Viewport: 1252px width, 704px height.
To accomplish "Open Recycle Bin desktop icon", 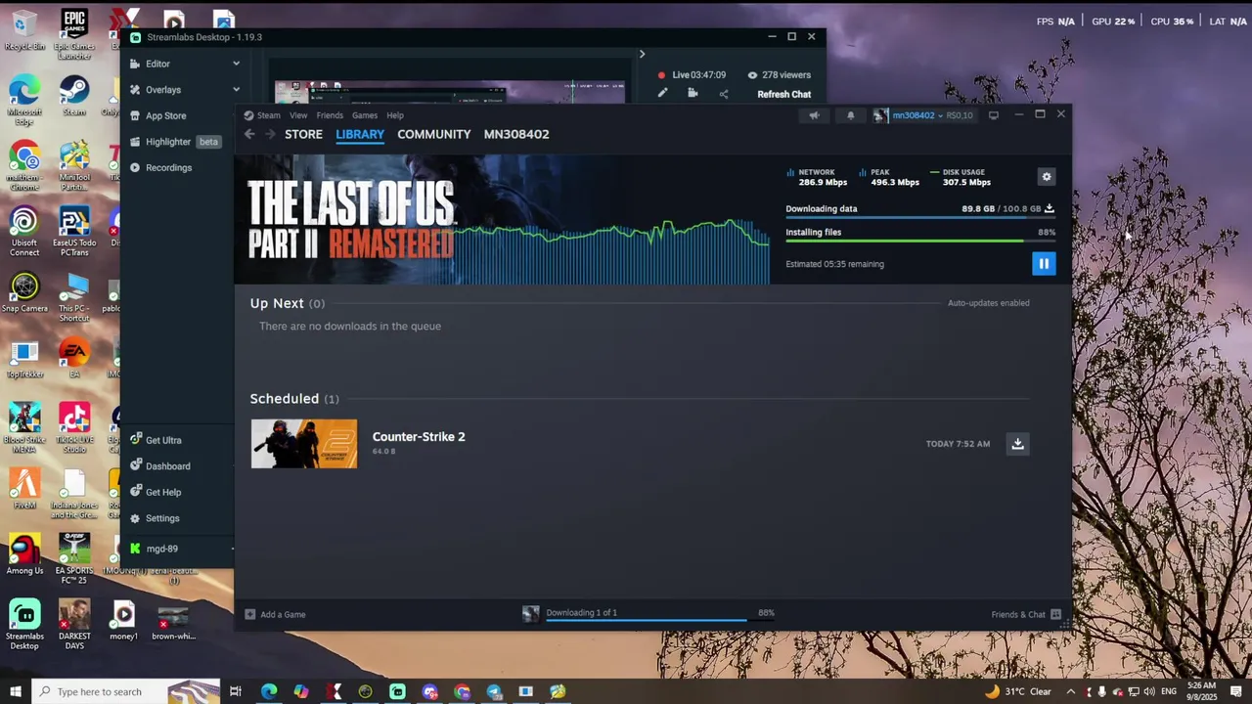I will pos(24,29).
